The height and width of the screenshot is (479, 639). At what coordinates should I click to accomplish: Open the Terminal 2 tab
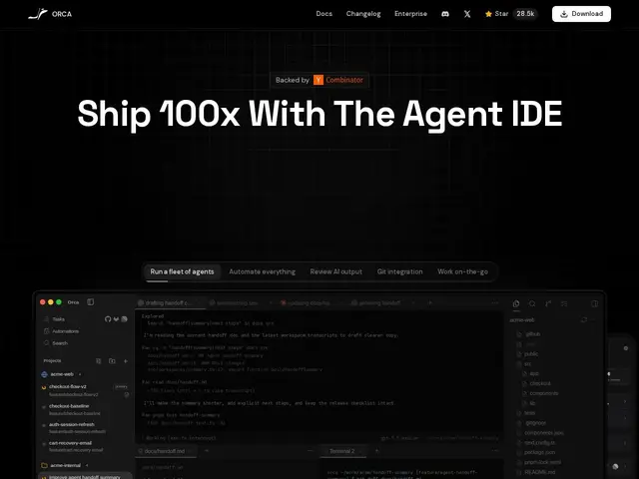click(x=341, y=451)
